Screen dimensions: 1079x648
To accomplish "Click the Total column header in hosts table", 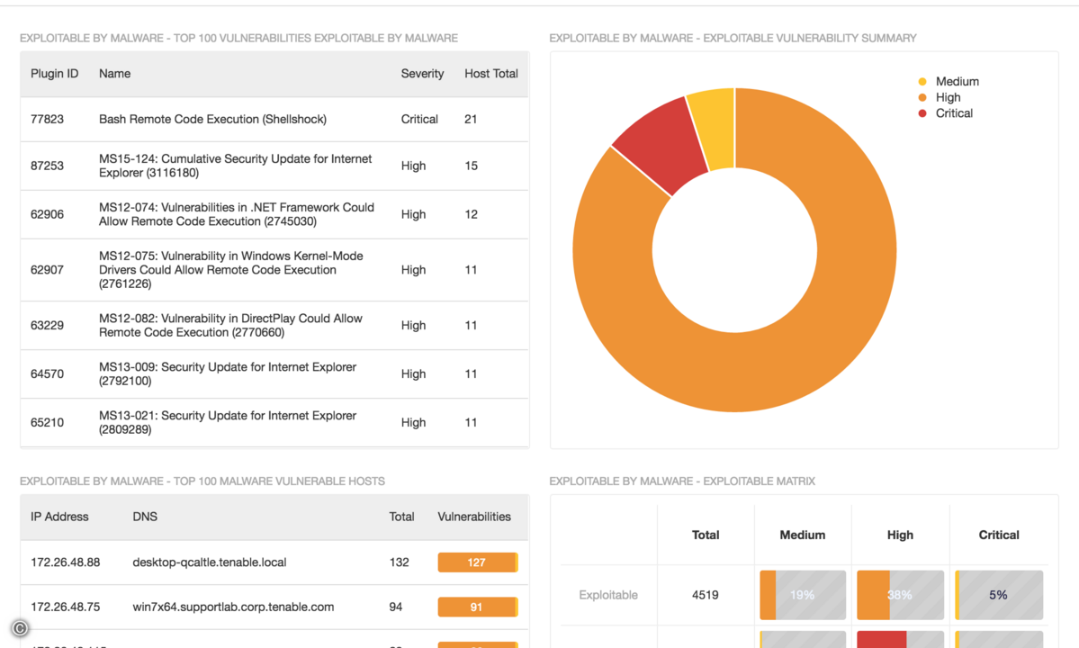I will [x=401, y=517].
